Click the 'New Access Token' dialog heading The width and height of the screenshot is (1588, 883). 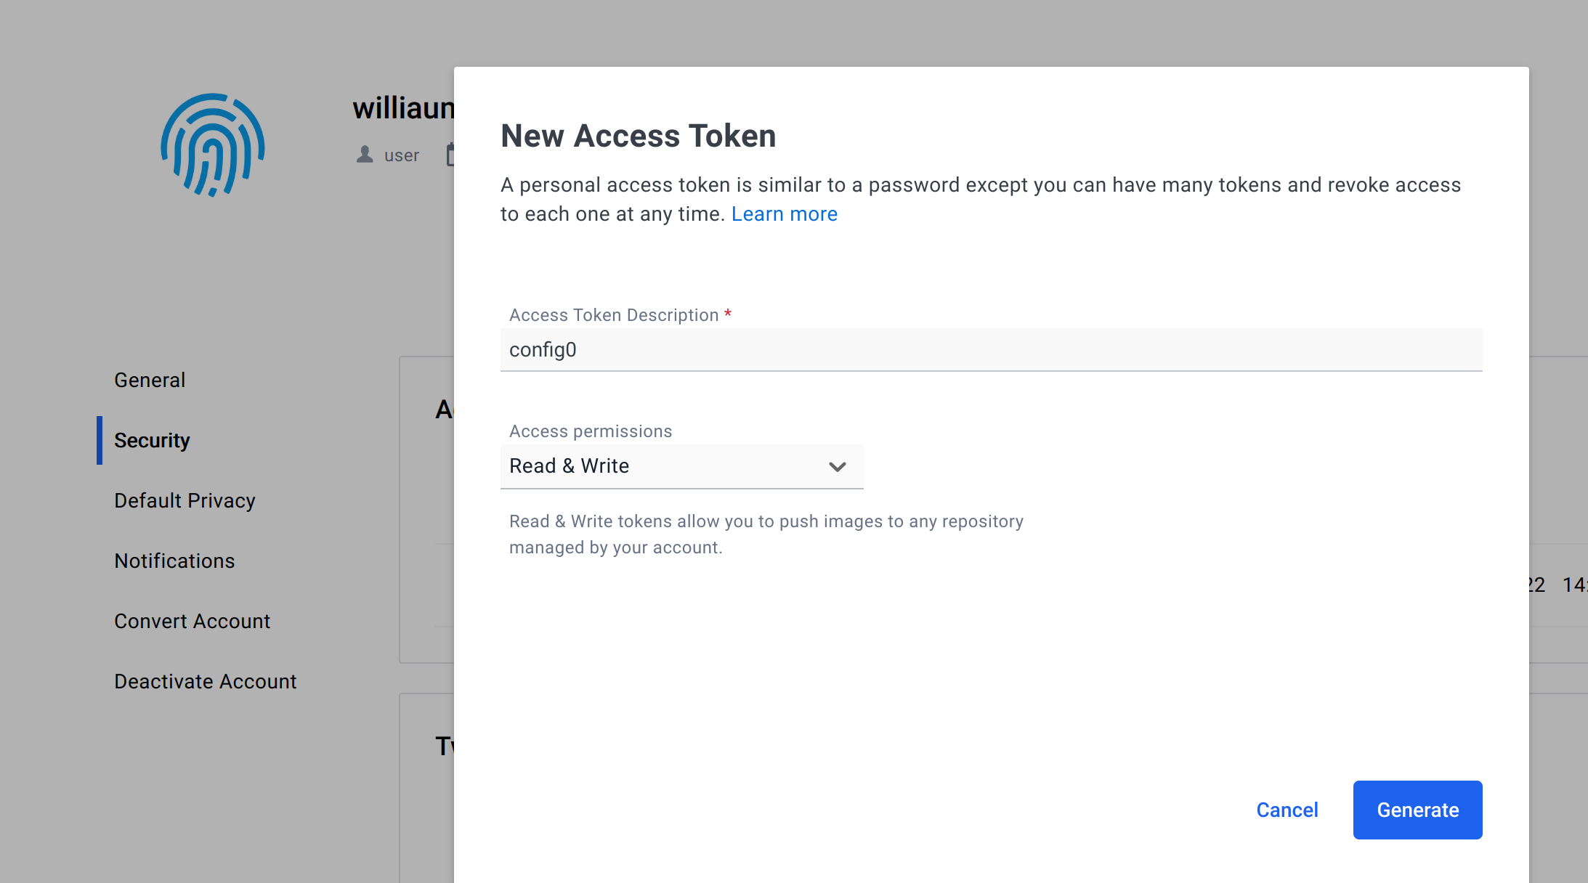point(638,136)
